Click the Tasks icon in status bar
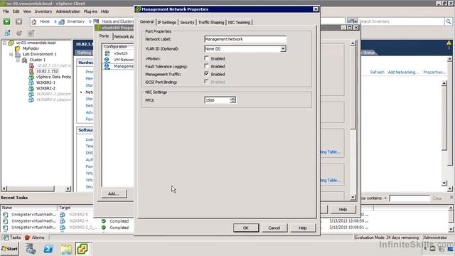 point(6,238)
